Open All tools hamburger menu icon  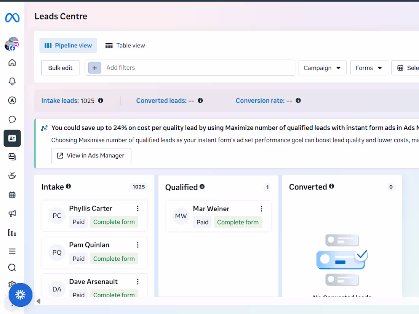tap(12, 251)
